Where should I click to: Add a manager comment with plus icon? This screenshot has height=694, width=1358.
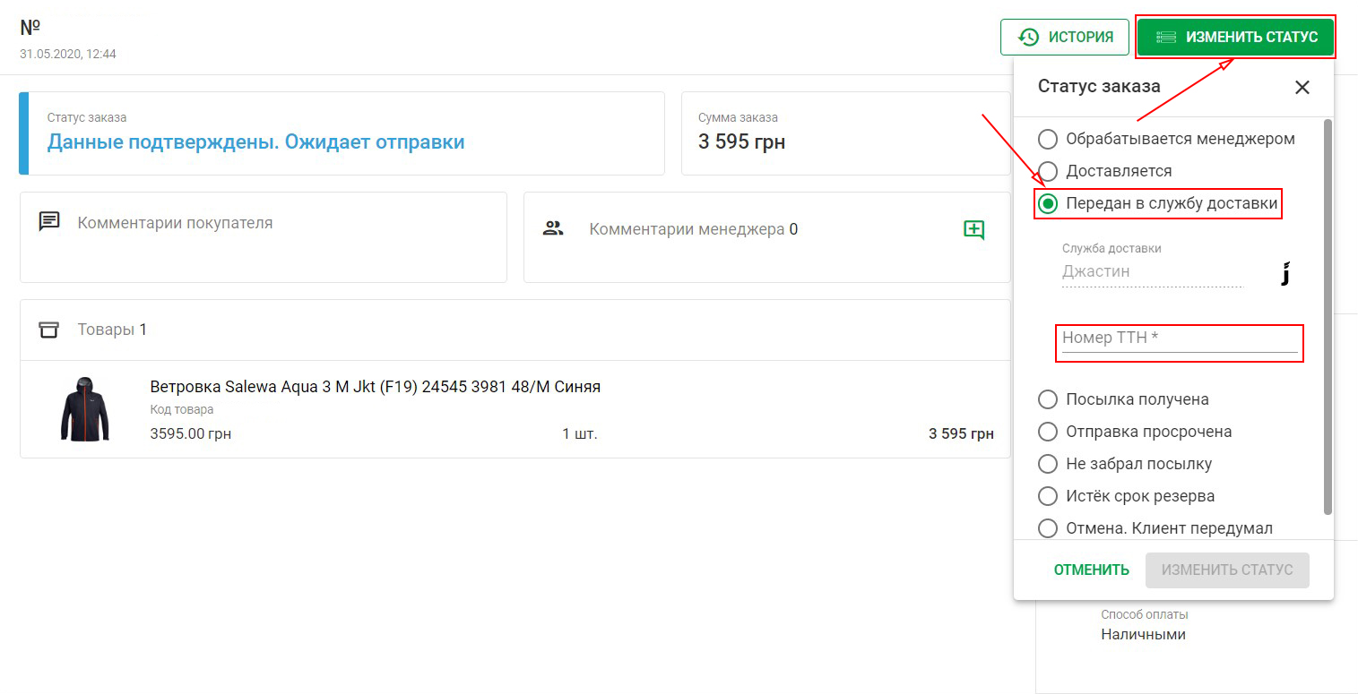pos(973,229)
